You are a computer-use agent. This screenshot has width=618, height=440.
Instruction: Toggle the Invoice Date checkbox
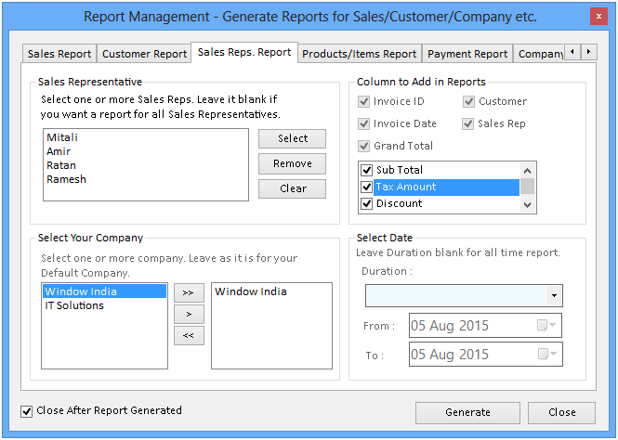click(363, 124)
